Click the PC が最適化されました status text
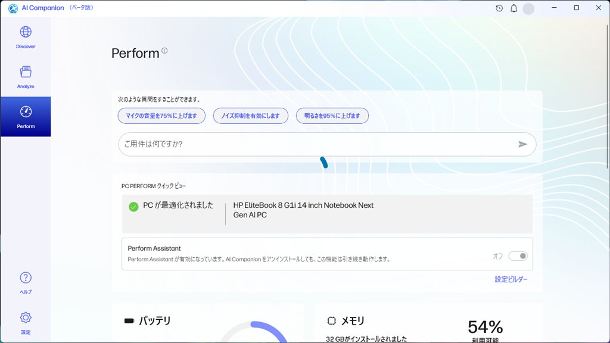Screen dimensions: 610x343 point(178,205)
